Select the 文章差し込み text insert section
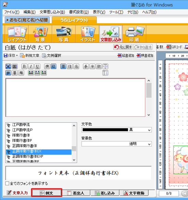 pos(111,34)
